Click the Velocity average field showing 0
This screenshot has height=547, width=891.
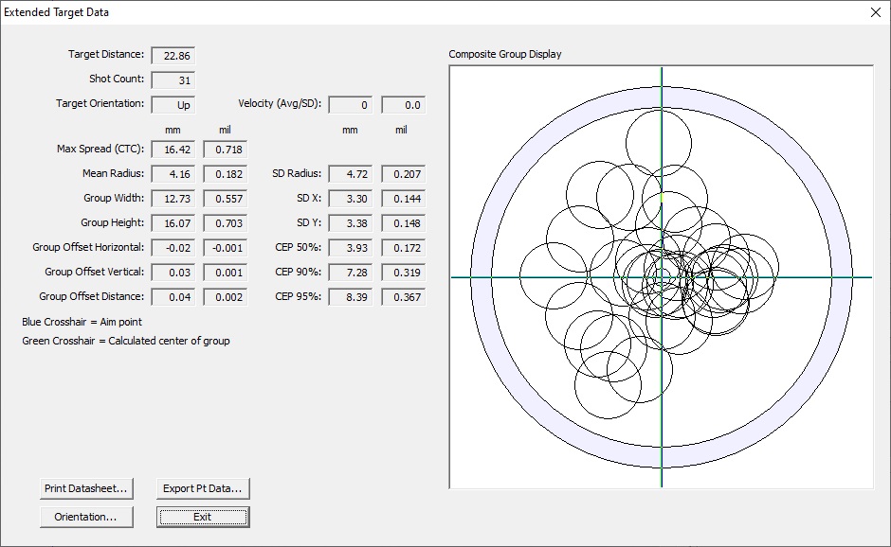[x=350, y=105]
